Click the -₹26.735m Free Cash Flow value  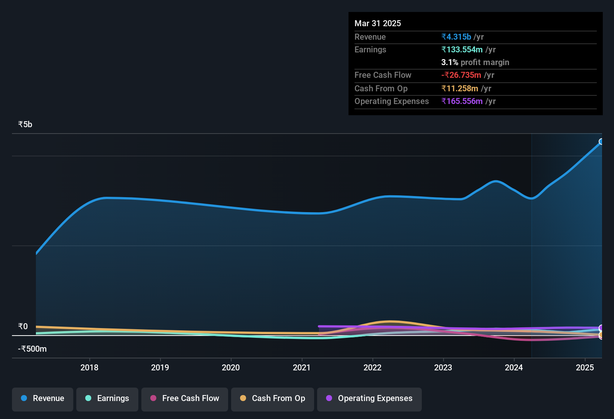pos(461,75)
